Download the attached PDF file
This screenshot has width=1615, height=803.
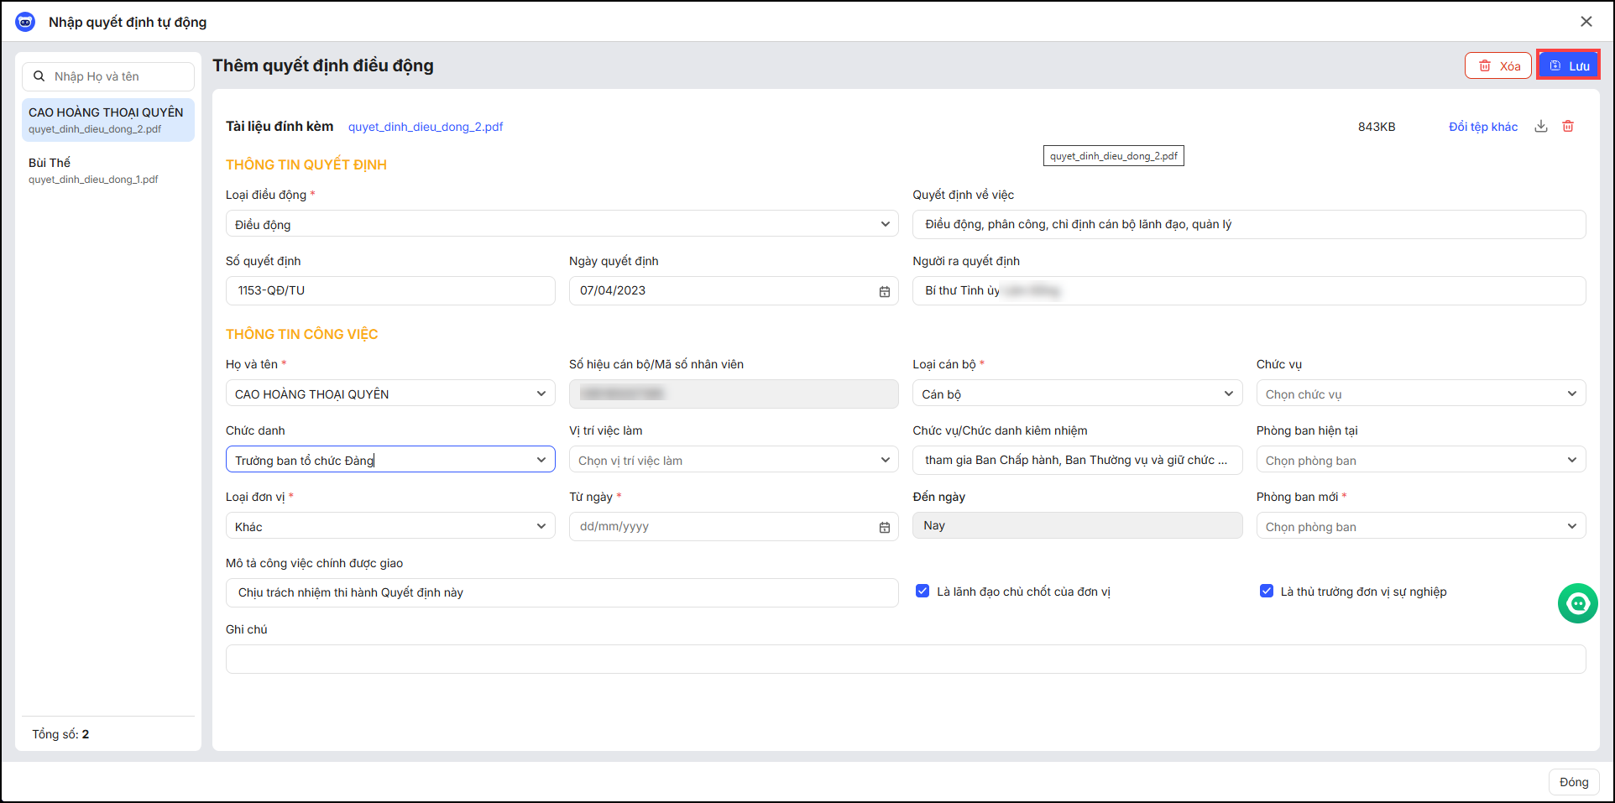click(x=1541, y=127)
